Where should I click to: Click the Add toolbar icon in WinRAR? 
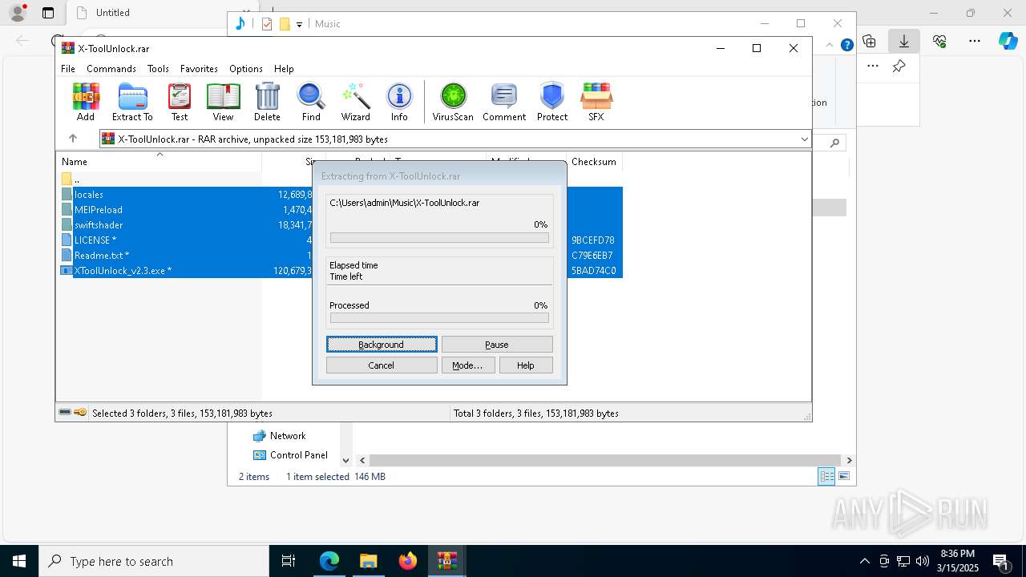[86, 102]
